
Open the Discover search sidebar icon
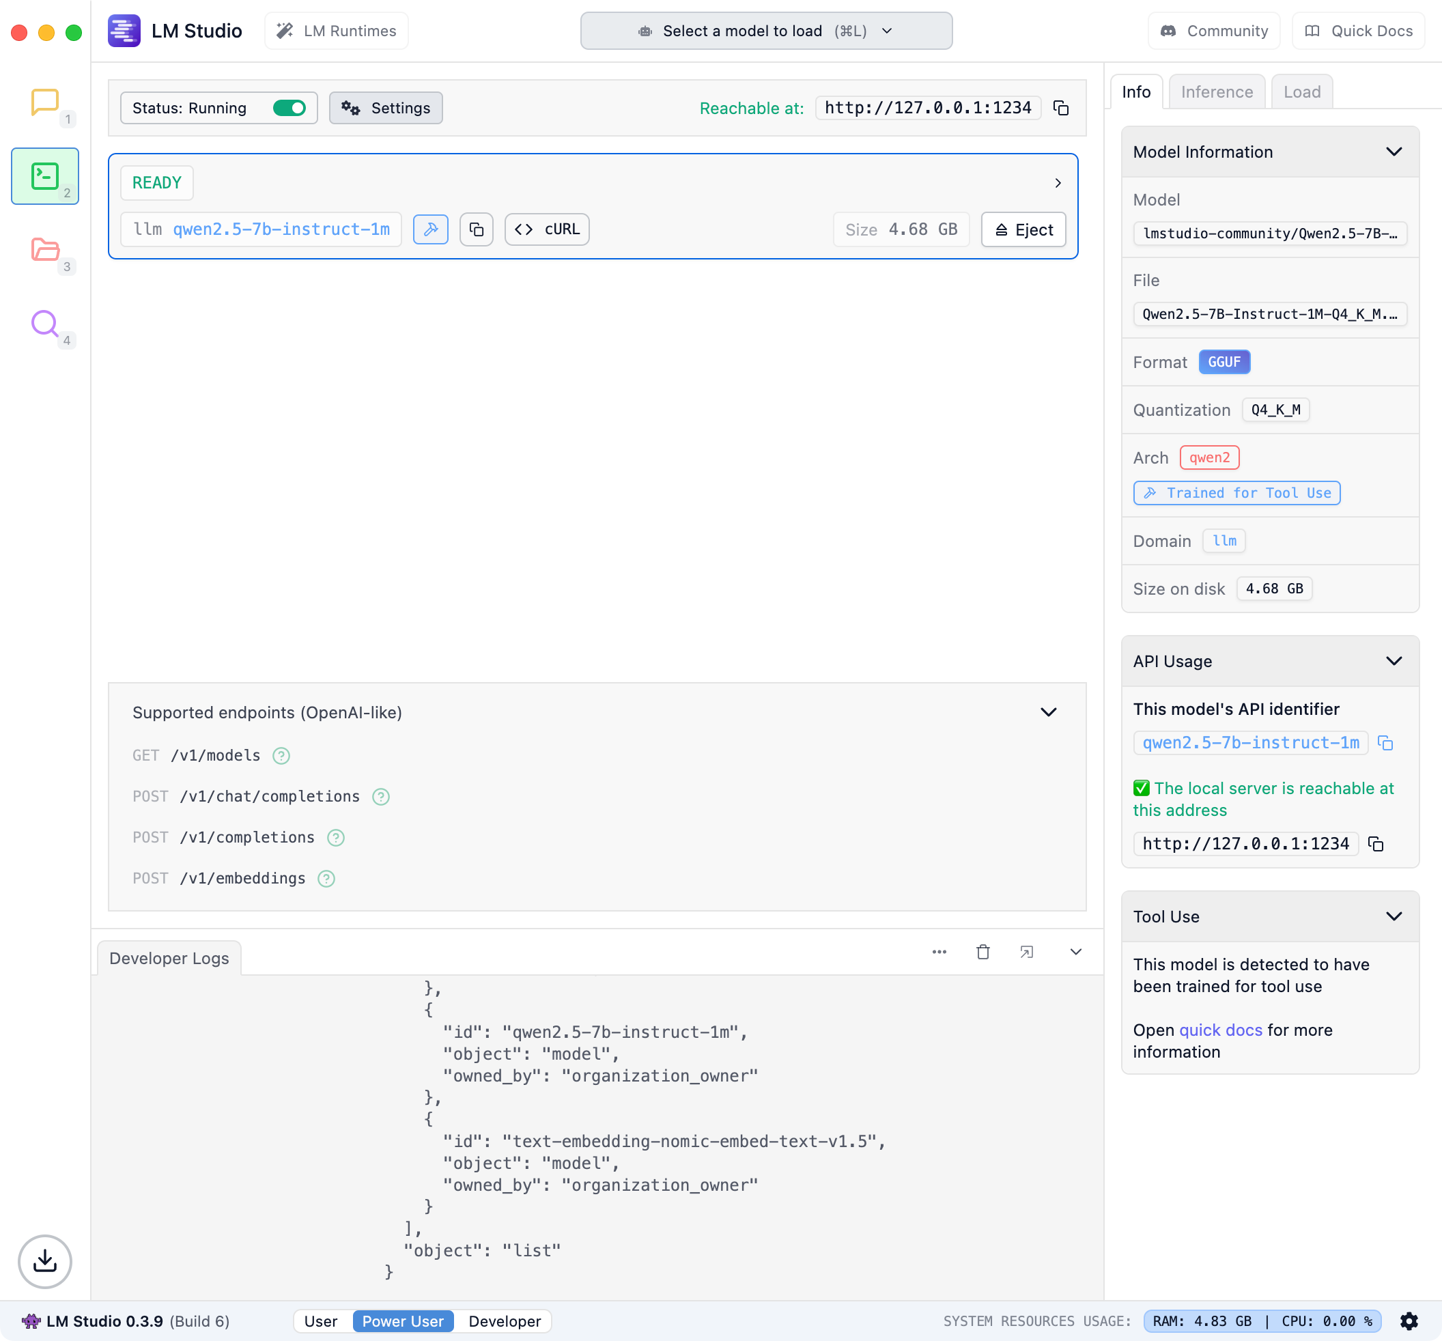click(x=45, y=324)
